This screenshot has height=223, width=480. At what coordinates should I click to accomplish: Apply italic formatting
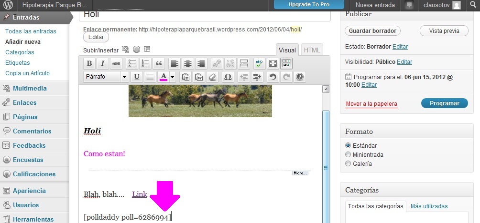coord(103,63)
